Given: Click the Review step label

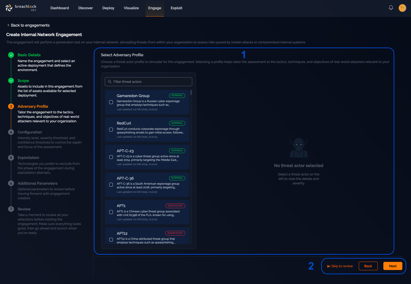Looking at the screenshot, I should 24,209.
